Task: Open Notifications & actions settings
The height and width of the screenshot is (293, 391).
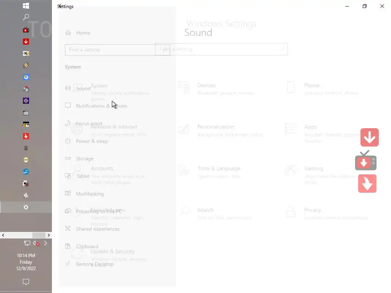Action: coord(96,106)
